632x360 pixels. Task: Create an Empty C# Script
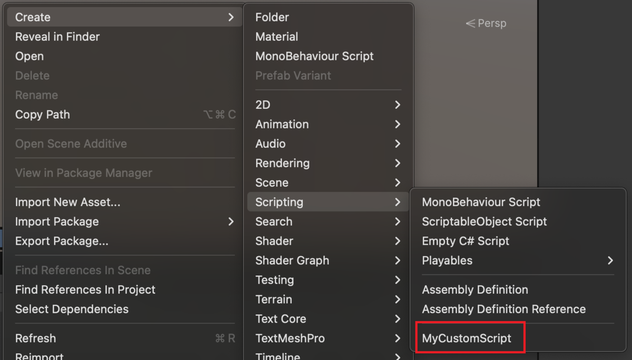(465, 241)
